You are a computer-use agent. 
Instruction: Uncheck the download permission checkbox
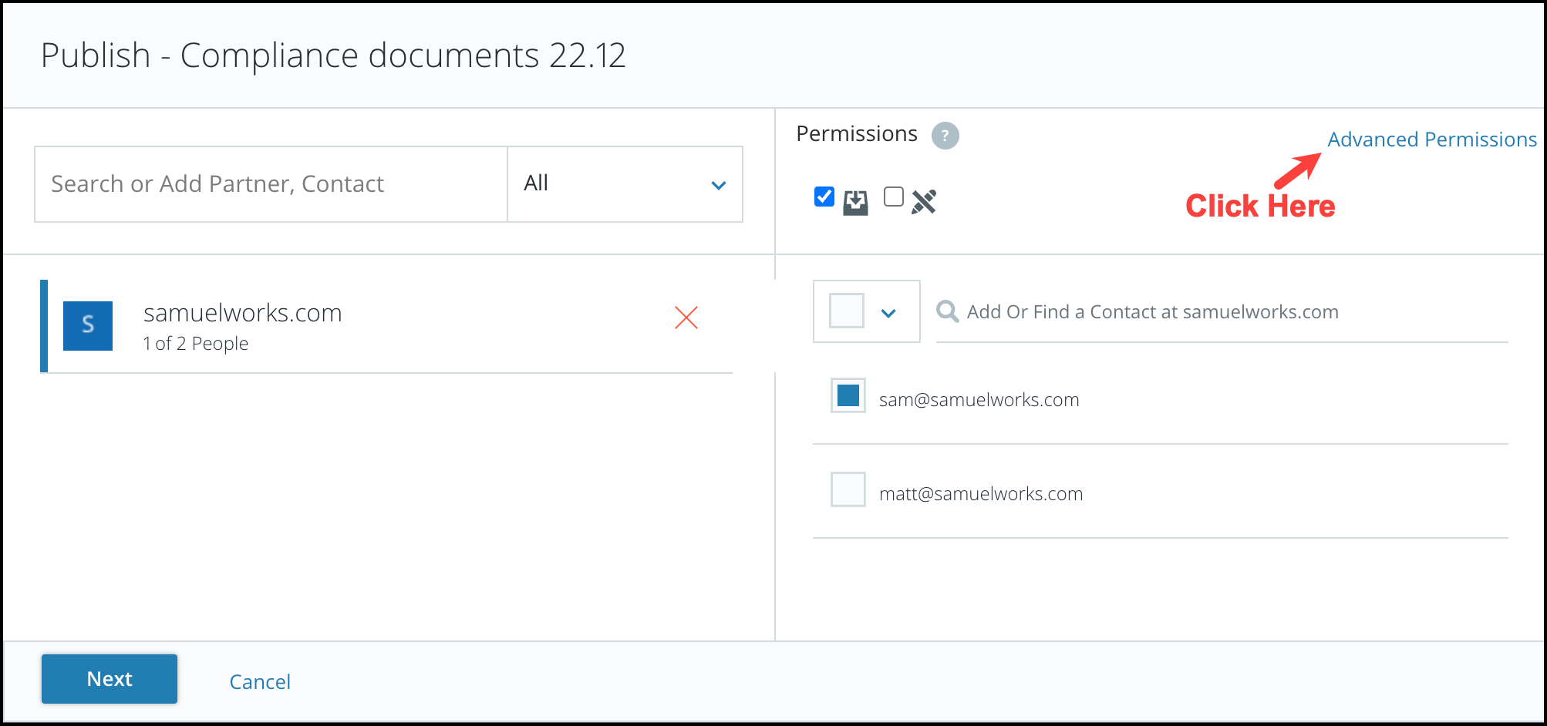(x=824, y=197)
